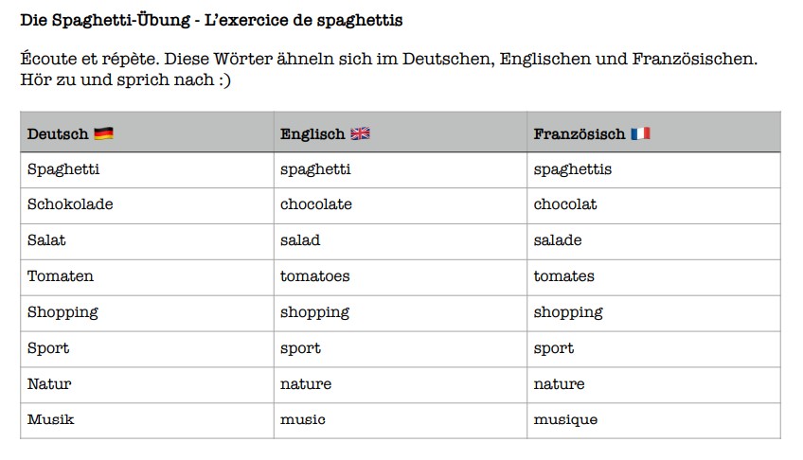Click the Deutsch column header
This screenshot has width=803, height=460.
(58, 134)
